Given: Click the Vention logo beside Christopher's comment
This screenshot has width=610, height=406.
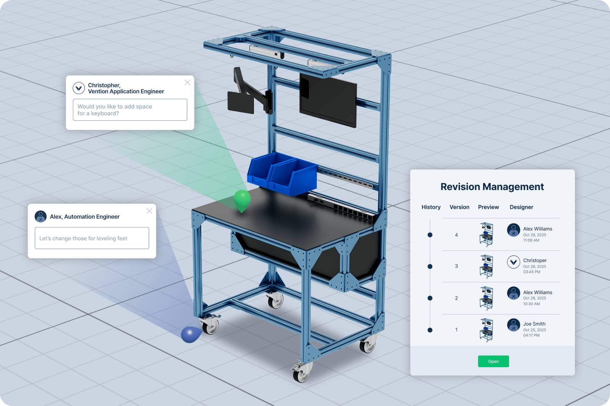Looking at the screenshot, I should [79, 88].
